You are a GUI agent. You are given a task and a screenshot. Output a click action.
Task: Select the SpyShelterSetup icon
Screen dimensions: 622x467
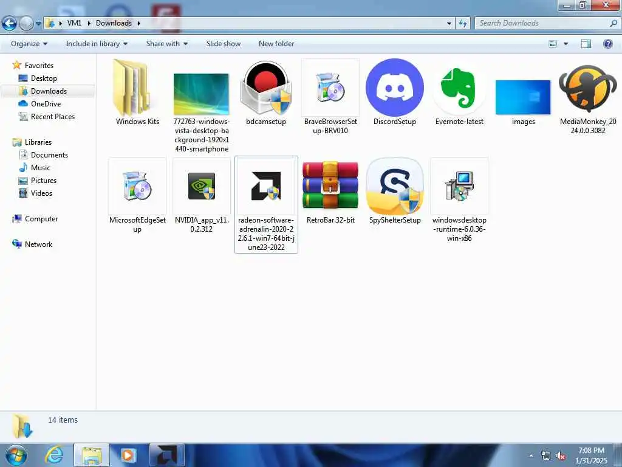(x=395, y=186)
